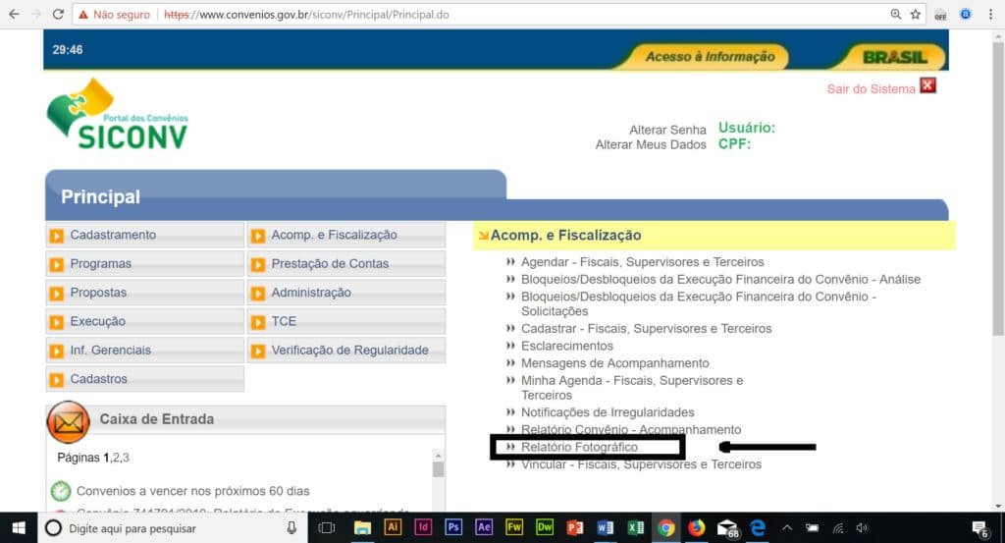Open File Explorer from taskbar
Image resolution: width=1005 pixels, height=543 pixels.
point(362,527)
